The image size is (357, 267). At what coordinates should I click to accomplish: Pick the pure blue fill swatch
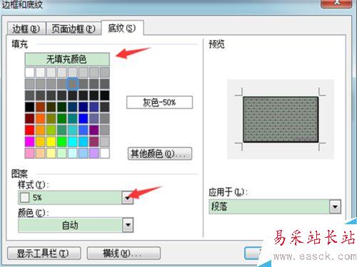[x=83, y=118]
